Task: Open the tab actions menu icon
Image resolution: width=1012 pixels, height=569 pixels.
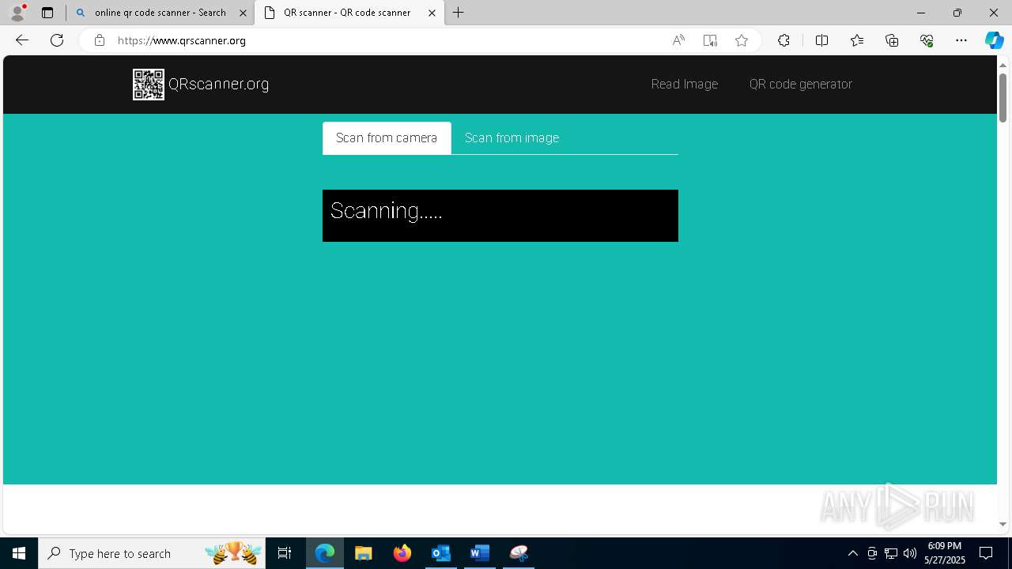Action: (x=47, y=13)
